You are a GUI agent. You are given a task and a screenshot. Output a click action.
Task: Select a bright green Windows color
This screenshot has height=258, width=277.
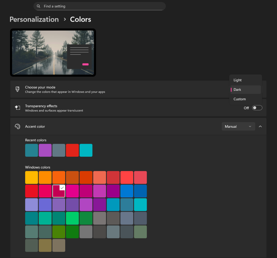point(72,218)
